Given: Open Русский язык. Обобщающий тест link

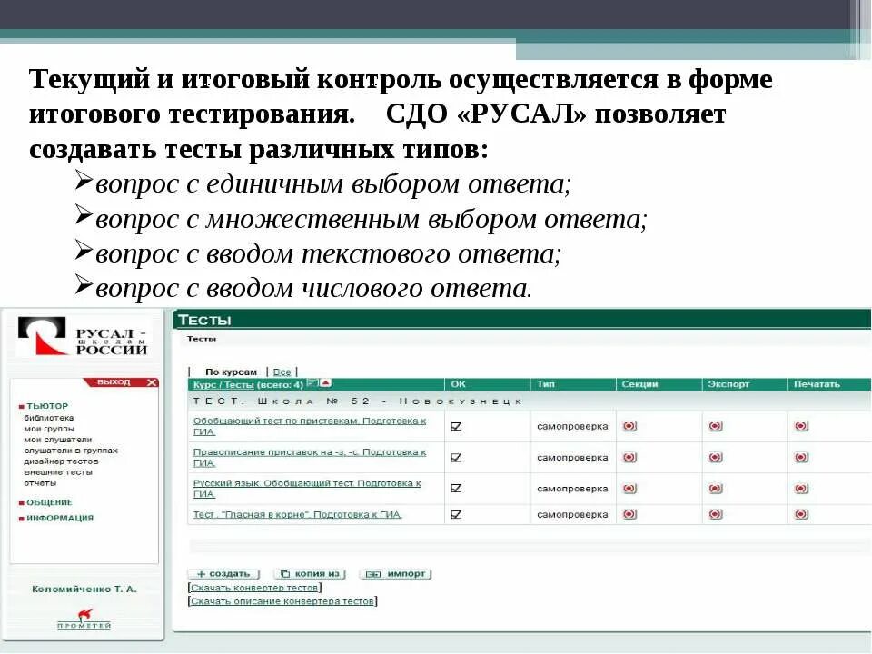Looking at the screenshot, I should click(x=308, y=489).
